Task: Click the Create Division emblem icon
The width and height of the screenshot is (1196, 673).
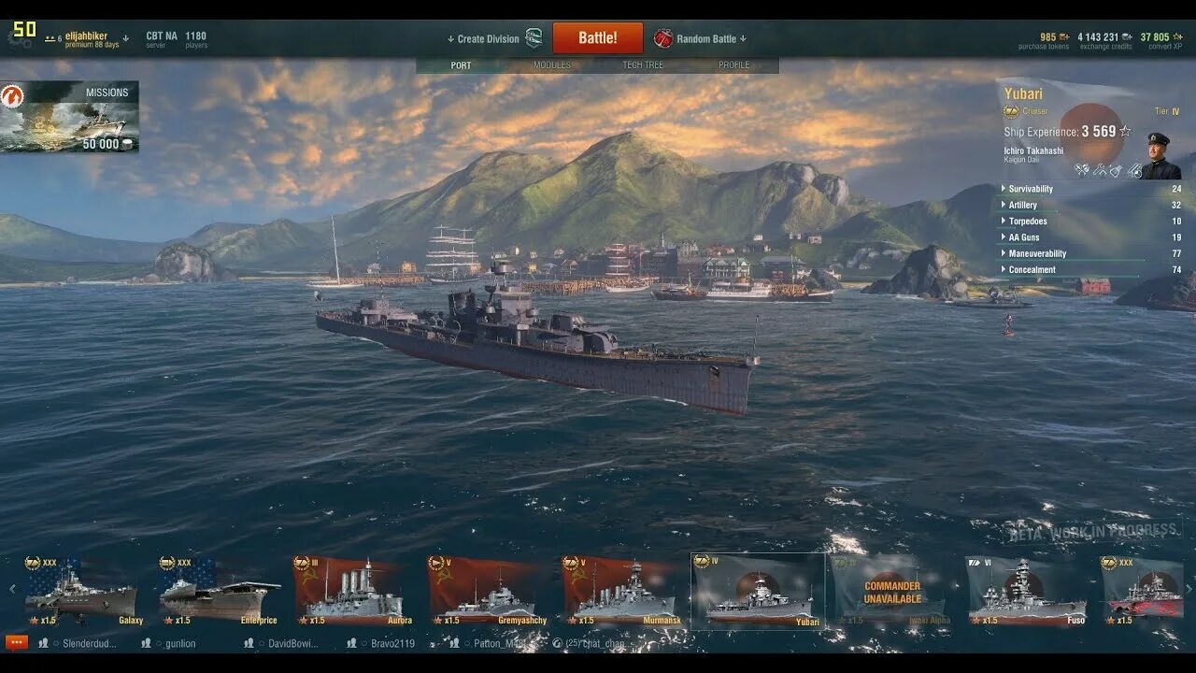Action: click(x=534, y=38)
